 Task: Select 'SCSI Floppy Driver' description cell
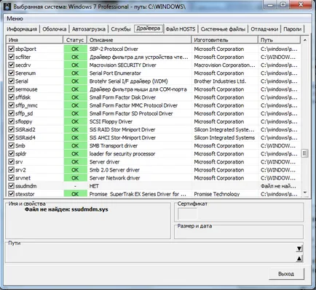[x=111, y=121]
